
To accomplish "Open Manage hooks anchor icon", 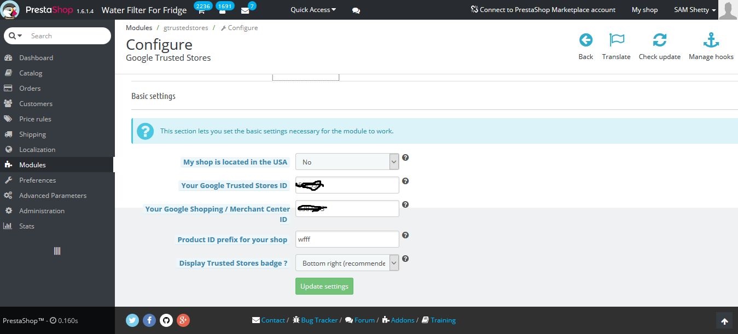I will pos(711,40).
